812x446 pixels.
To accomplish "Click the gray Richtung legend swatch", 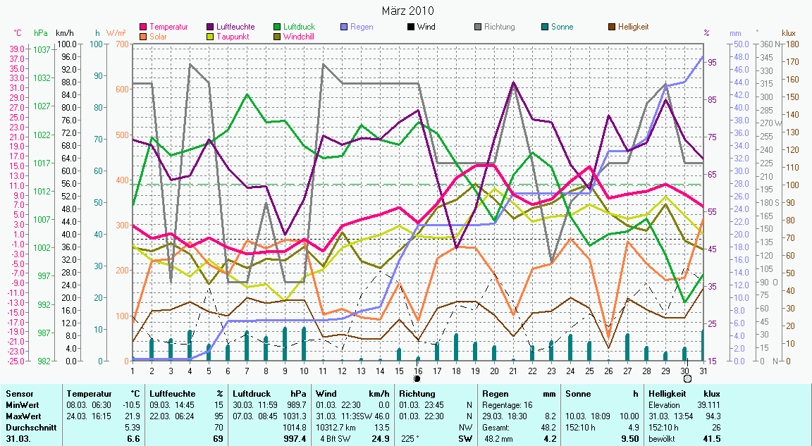I will tap(478, 27).
